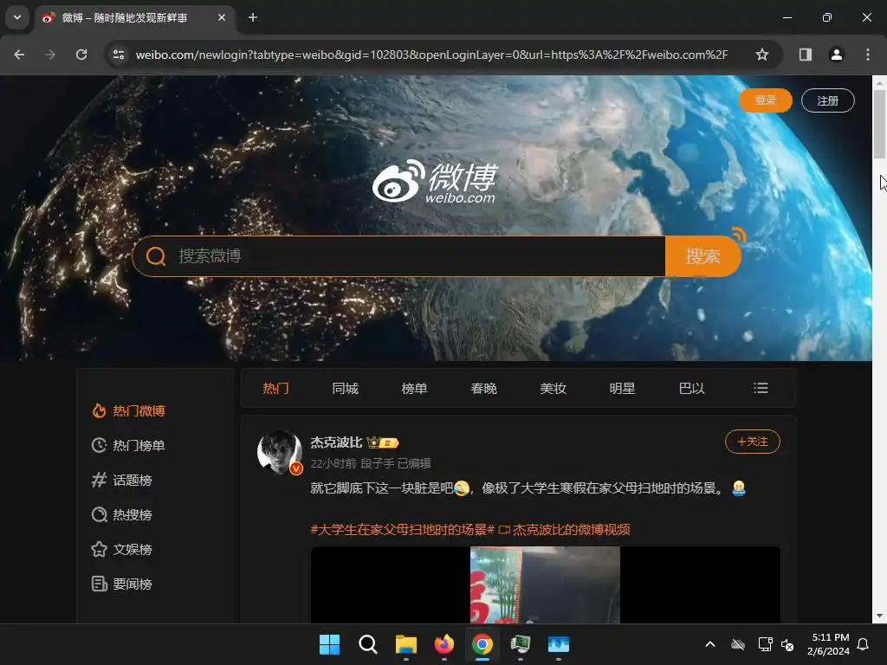Click the crown membership badge next to 杰克波比
This screenshot has width=887, height=665.
click(x=383, y=442)
